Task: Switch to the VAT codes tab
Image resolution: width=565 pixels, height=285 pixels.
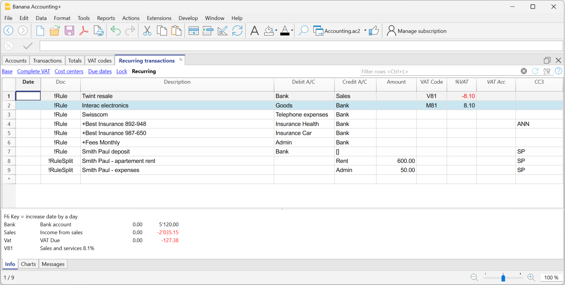Action: click(100, 60)
